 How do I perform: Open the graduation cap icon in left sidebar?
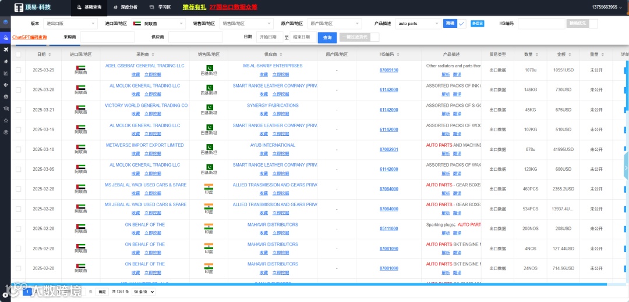point(5,109)
